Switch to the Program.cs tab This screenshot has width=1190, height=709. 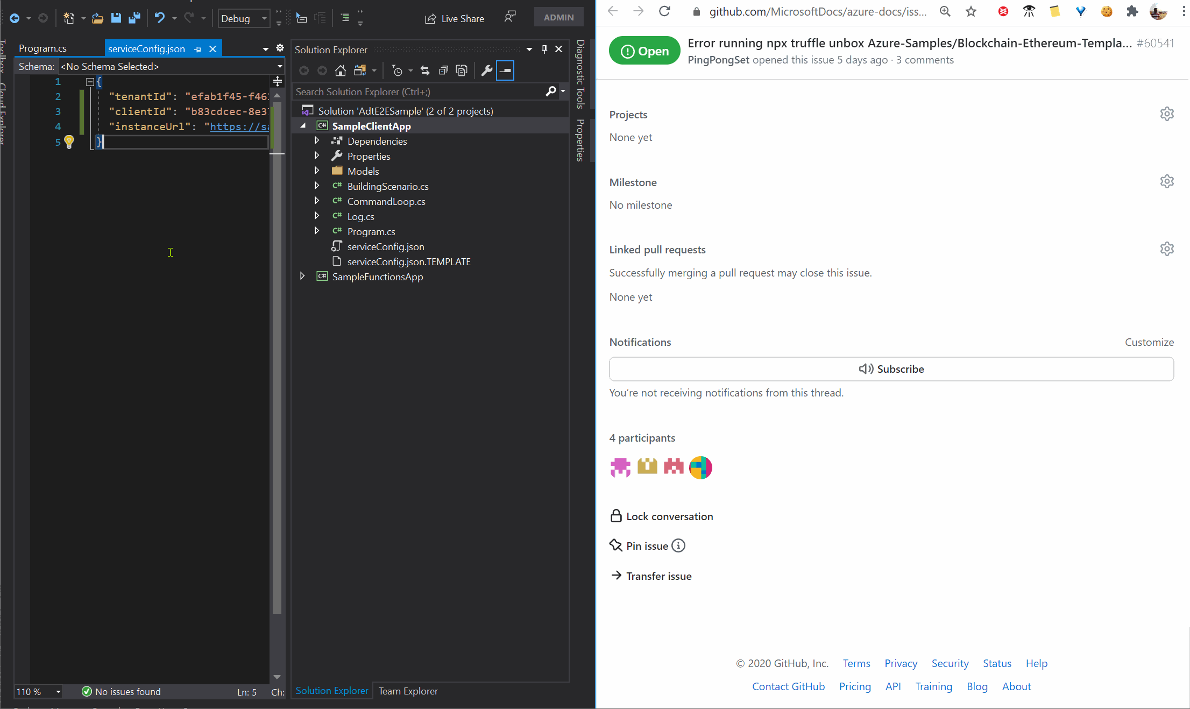click(43, 48)
